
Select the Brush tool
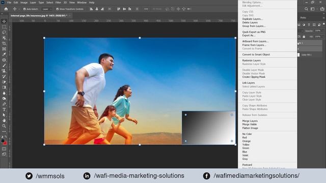pos(4,66)
